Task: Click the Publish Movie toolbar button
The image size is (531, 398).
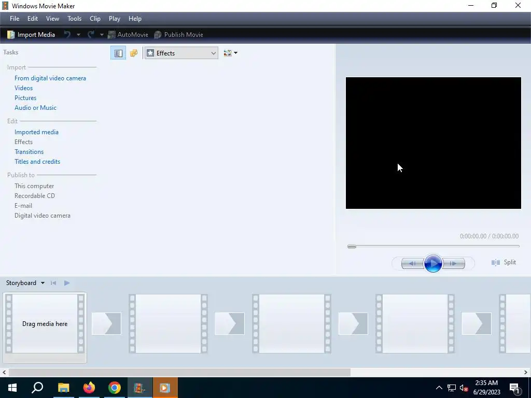Action: [178, 35]
